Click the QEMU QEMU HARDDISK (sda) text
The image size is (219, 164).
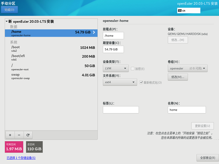(x=188, y=34)
